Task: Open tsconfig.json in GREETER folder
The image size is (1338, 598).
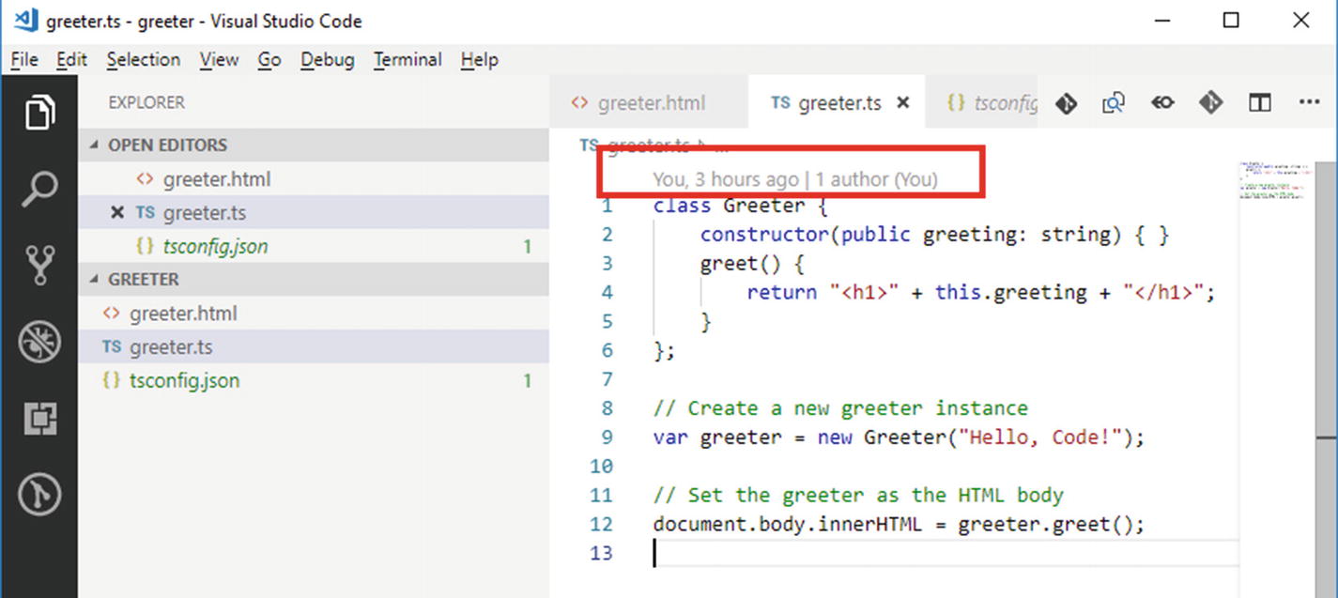Action: tap(184, 381)
